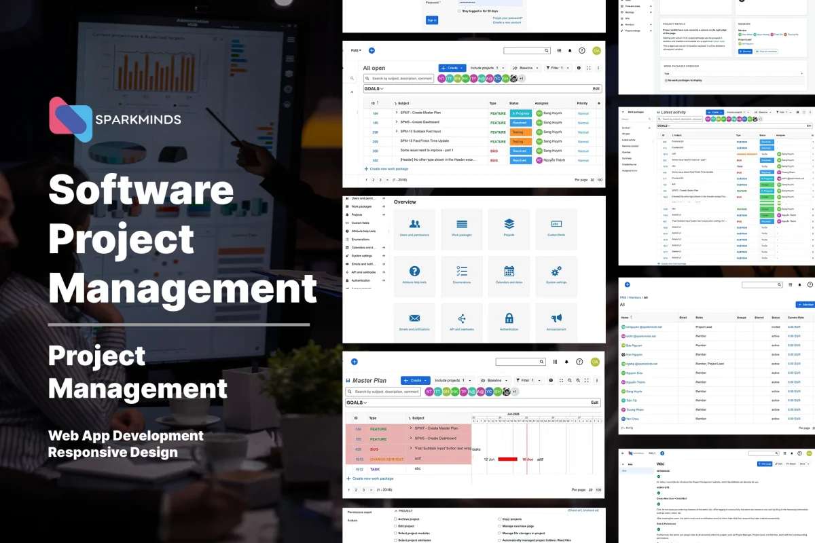
Task: Open the Emails and notifications icon
Action: pos(414,318)
